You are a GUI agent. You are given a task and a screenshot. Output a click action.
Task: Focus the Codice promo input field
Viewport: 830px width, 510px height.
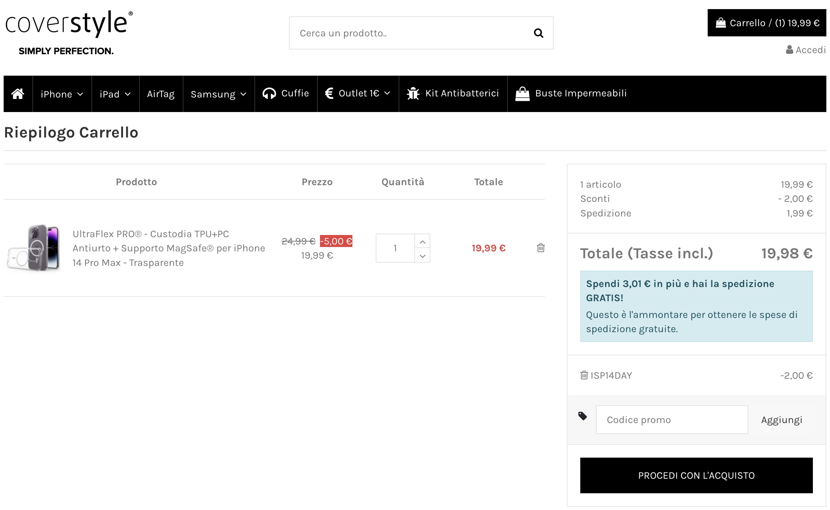[x=672, y=420]
